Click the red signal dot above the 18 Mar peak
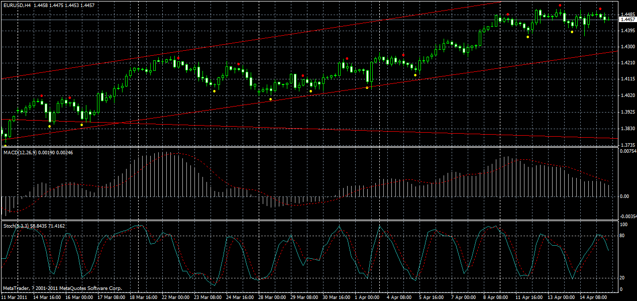 [x=178, y=58]
